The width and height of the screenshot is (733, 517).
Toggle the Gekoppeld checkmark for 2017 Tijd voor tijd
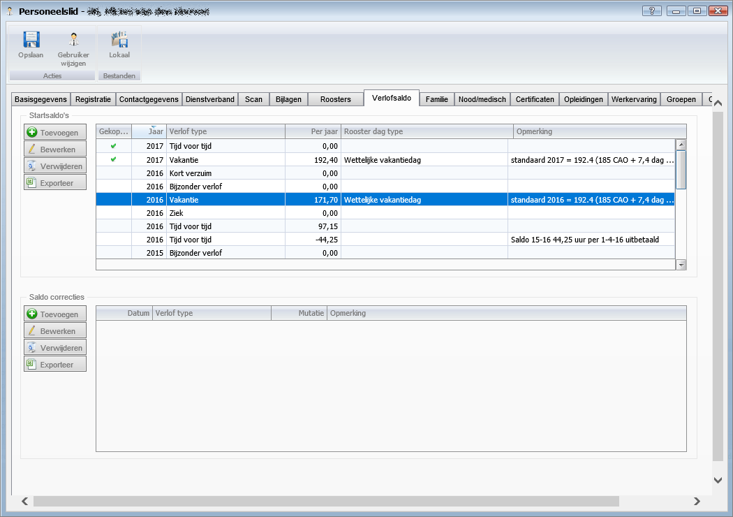pos(113,146)
